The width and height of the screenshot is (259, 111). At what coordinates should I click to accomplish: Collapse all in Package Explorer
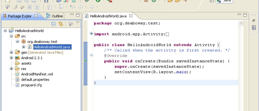pyautogui.click(x=54, y=24)
